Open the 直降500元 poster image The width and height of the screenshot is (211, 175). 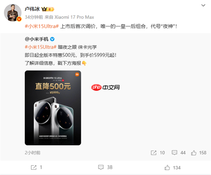[53, 108]
